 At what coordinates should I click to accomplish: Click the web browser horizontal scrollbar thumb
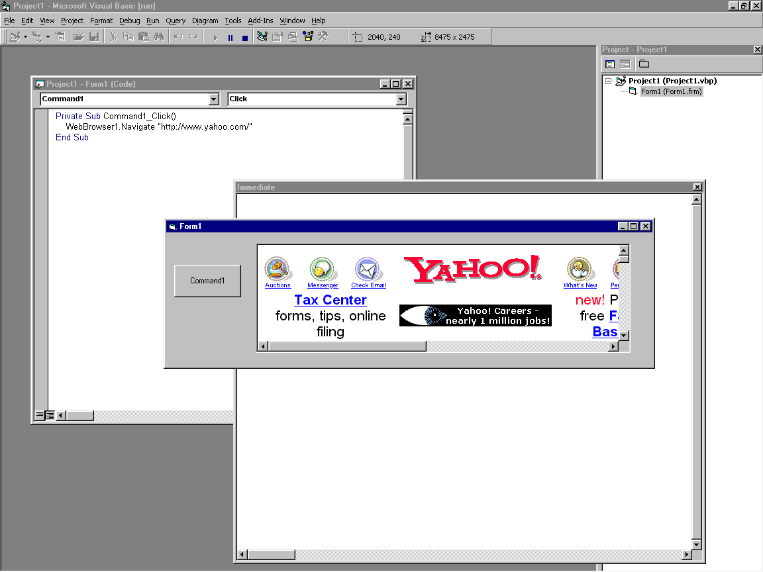coord(348,346)
